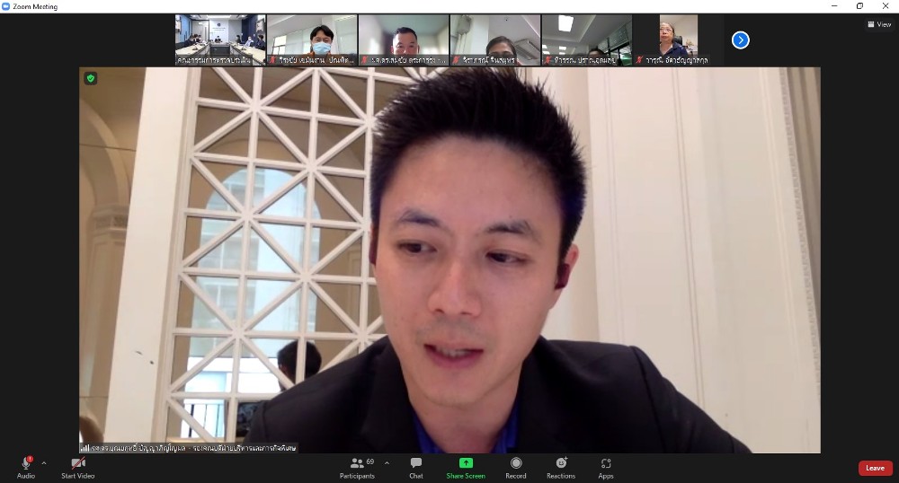Open the Chat panel
Image resolution: width=899 pixels, height=483 pixels.
415,464
